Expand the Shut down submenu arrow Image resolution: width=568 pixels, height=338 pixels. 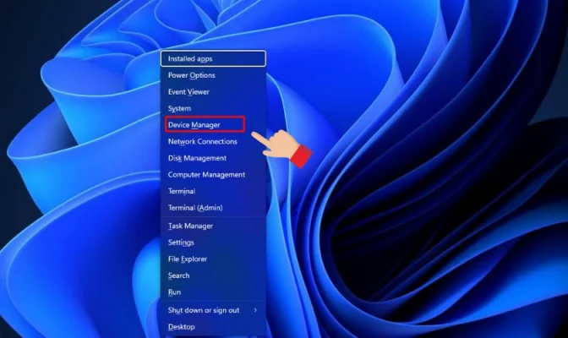[256, 310]
